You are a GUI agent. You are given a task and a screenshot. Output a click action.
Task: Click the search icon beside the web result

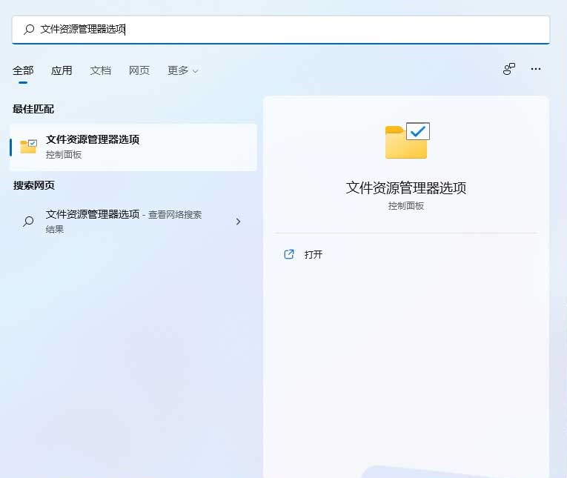point(28,221)
